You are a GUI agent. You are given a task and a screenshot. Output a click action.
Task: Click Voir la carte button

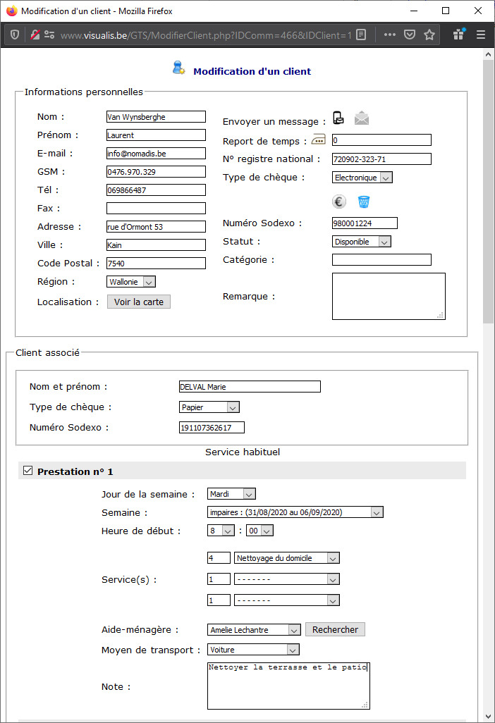(x=139, y=302)
